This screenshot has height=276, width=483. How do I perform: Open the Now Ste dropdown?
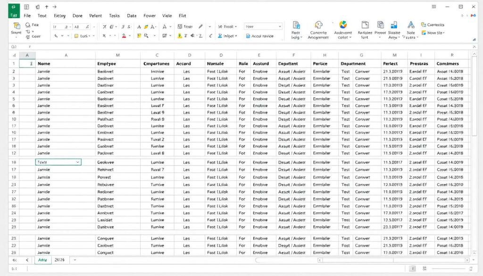pos(433,33)
